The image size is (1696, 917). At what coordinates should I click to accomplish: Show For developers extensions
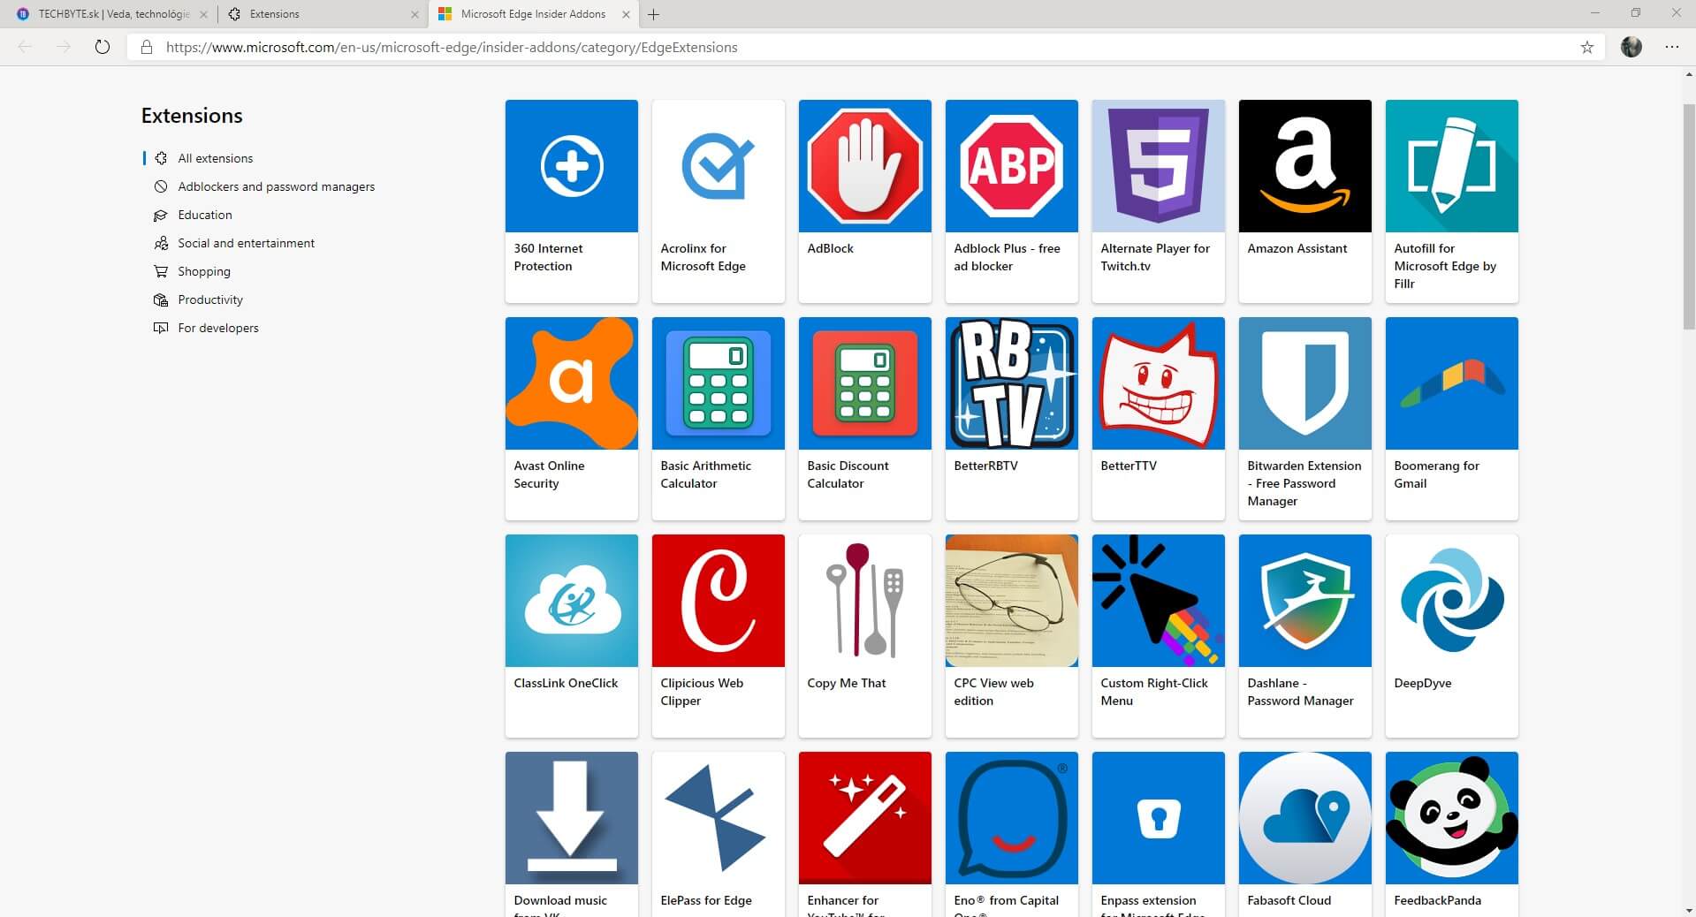[x=217, y=328]
